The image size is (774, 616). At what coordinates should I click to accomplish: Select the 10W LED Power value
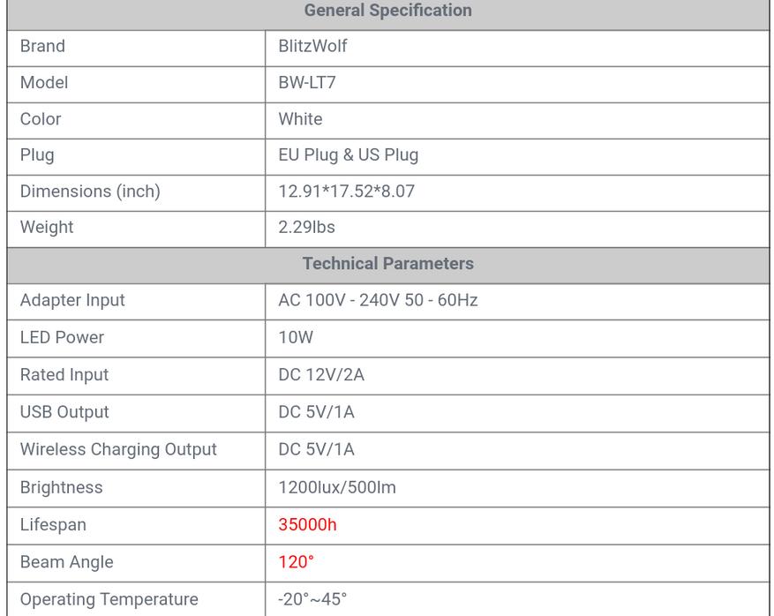296,338
